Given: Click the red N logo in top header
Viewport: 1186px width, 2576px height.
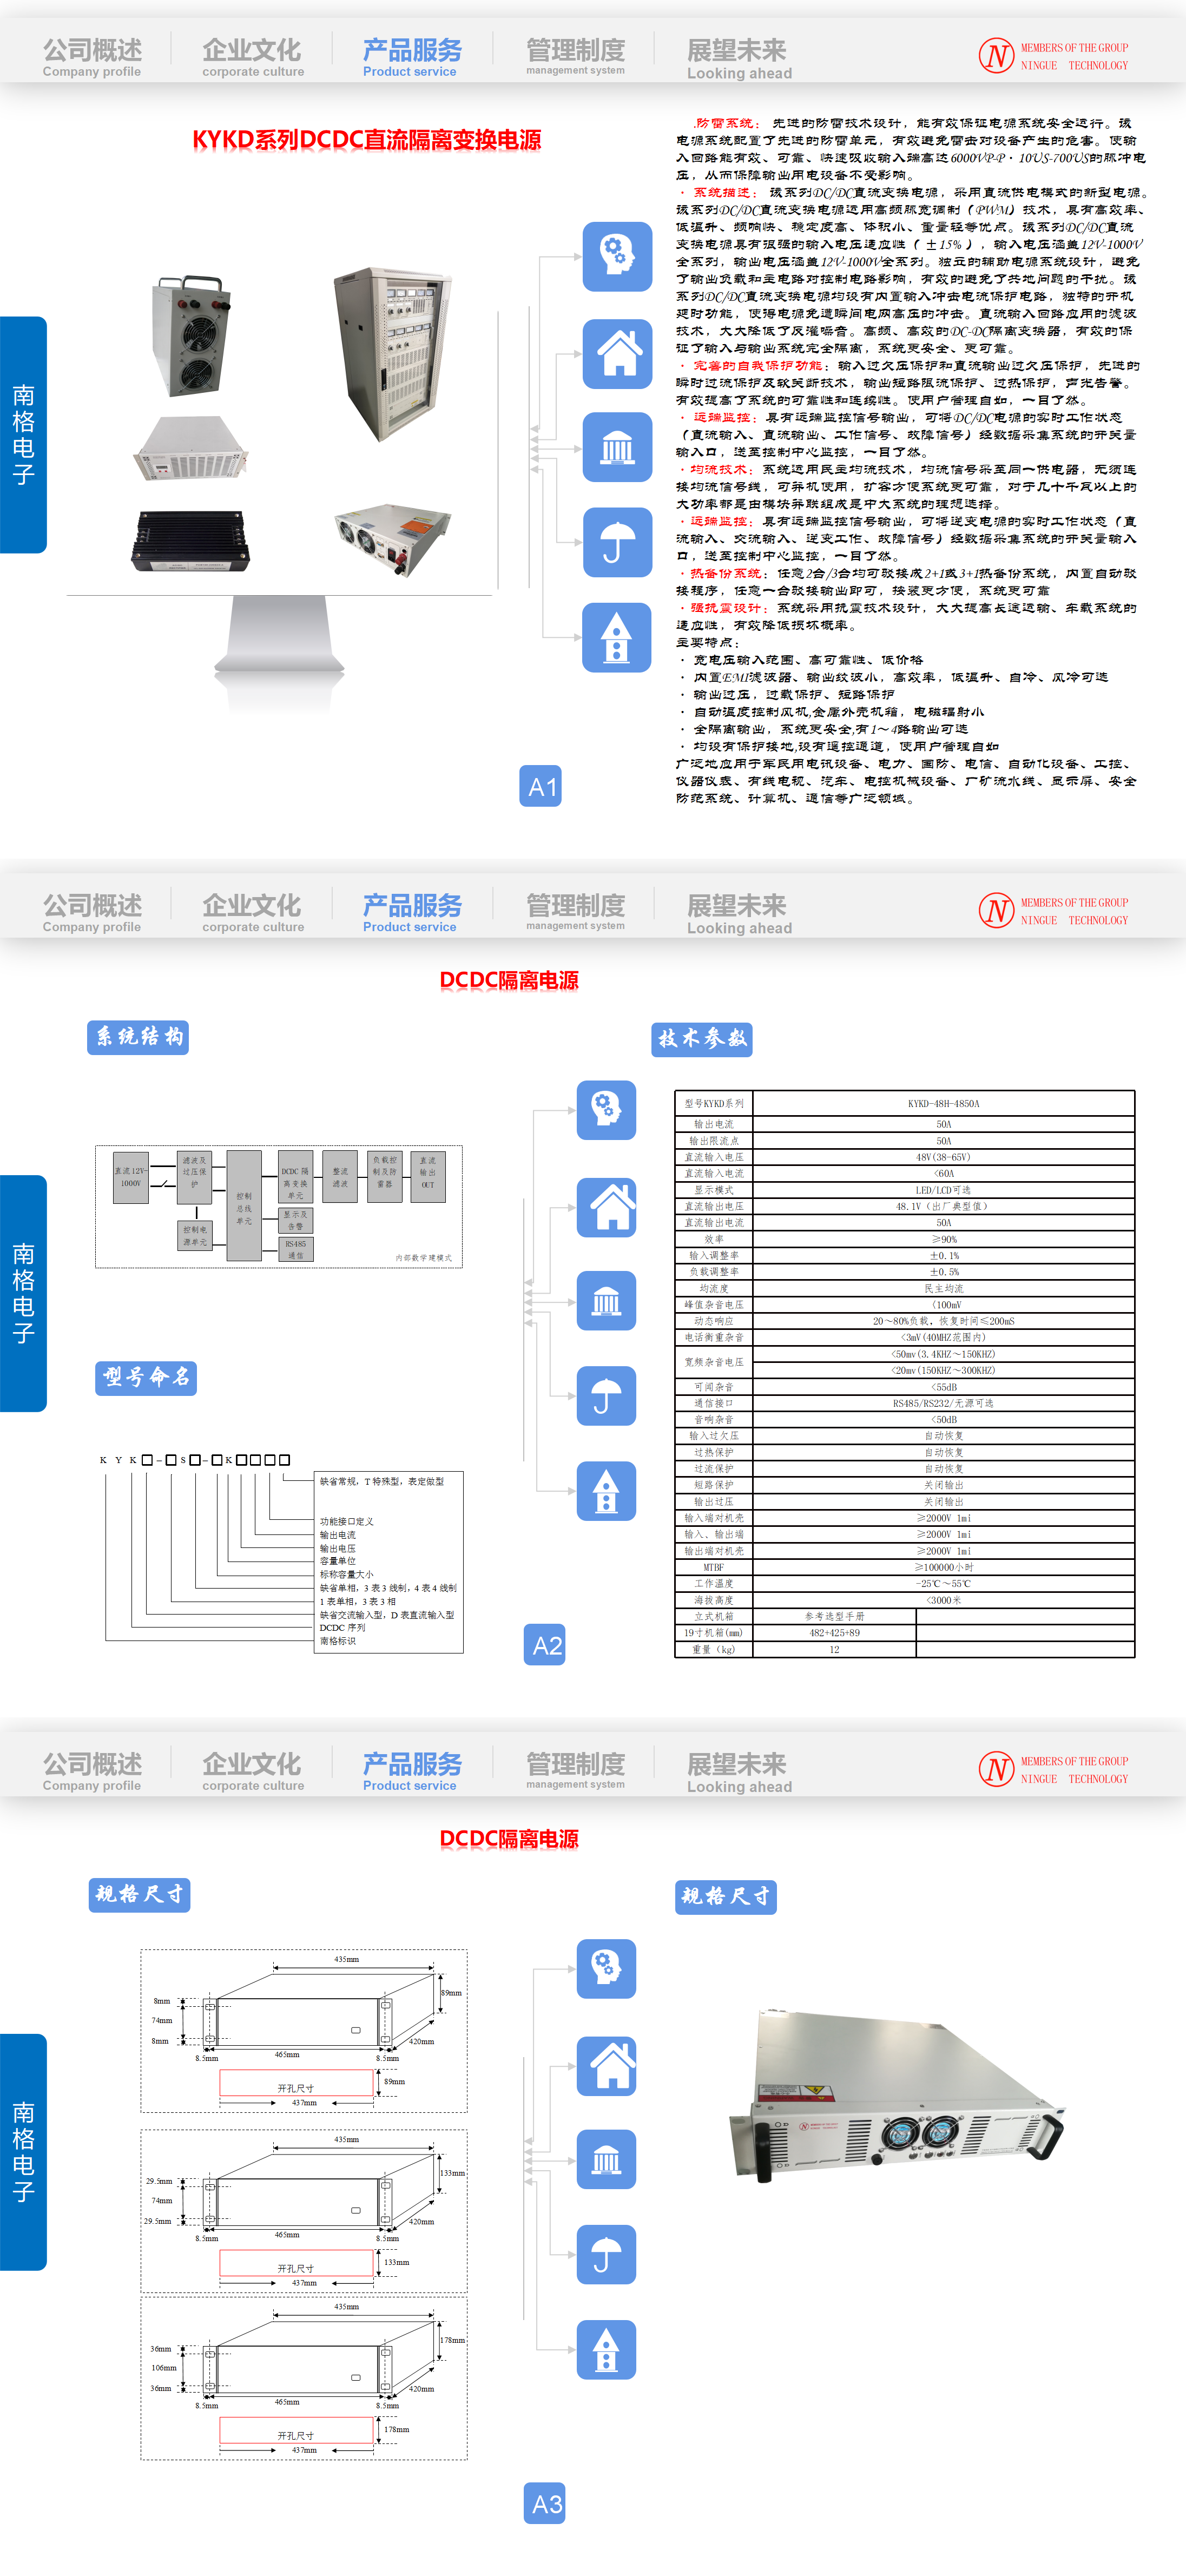Looking at the screenshot, I should pyautogui.click(x=996, y=55).
